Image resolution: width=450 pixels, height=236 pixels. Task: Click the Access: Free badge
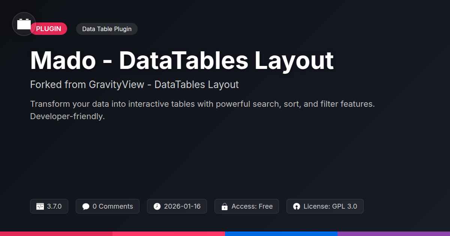pyautogui.click(x=247, y=206)
